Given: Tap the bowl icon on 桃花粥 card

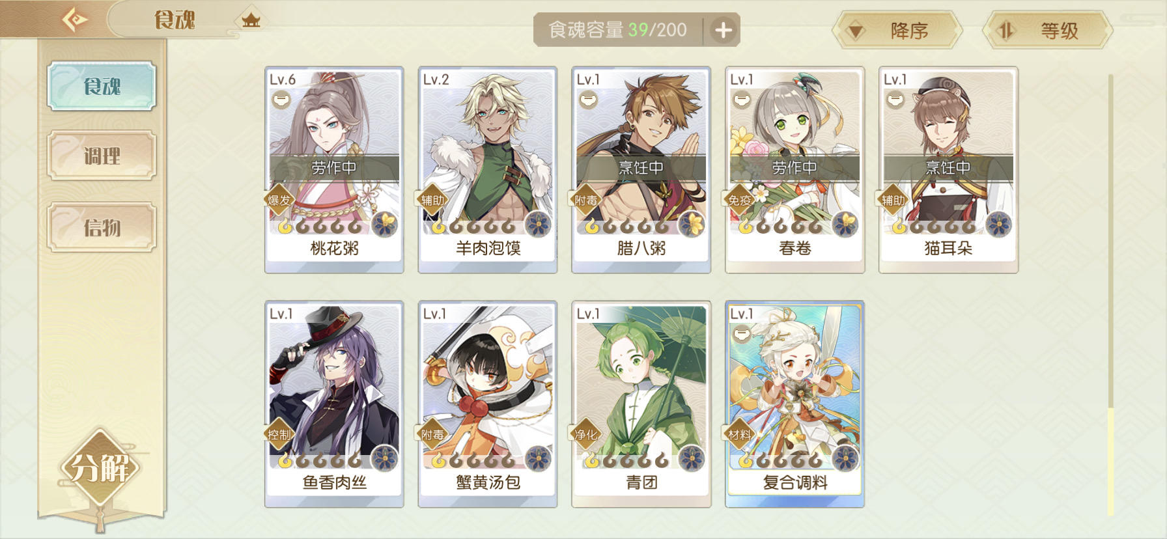Looking at the screenshot, I should [x=281, y=100].
